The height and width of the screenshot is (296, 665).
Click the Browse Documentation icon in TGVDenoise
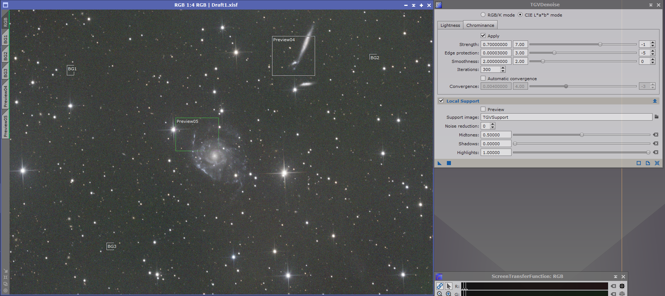[x=648, y=163]
